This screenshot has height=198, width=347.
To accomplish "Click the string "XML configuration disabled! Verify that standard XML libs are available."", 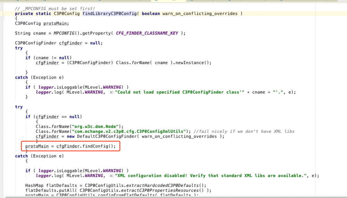I will 211,176.
